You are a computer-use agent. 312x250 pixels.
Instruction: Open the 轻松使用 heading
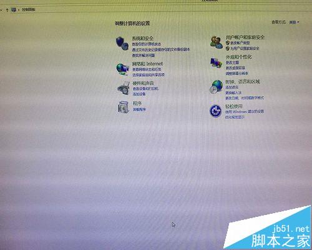234,106
